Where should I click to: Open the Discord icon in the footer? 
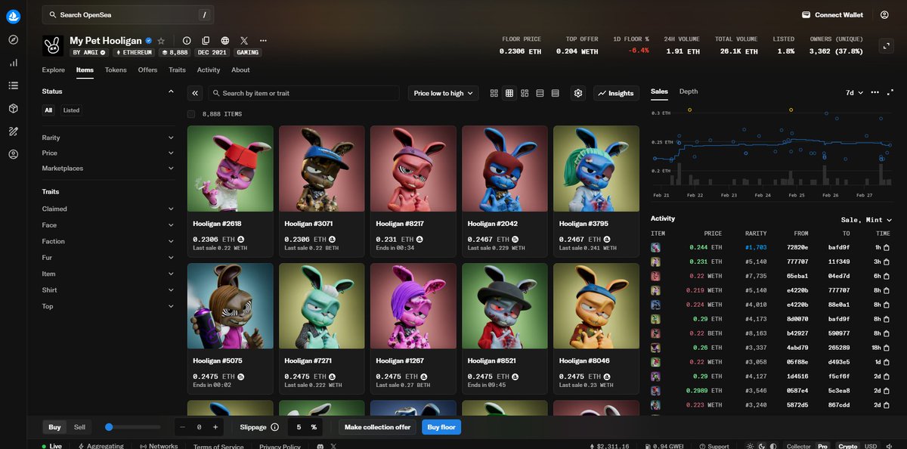point(322,447)
